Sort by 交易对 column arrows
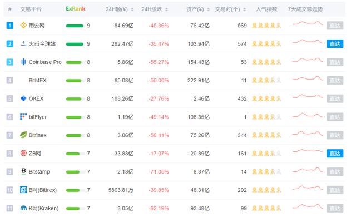Screen dimensions: 356x217 click(245, 9)
